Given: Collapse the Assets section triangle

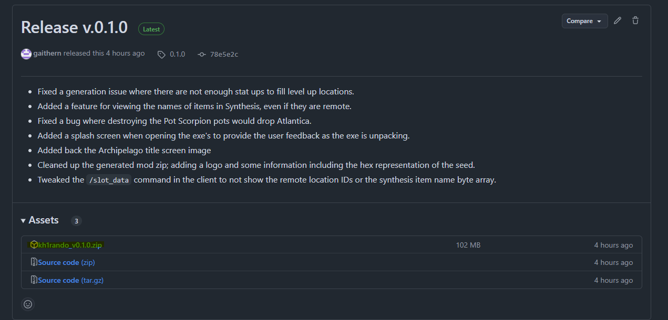Looking at the screenshot, I should [23, 221].
